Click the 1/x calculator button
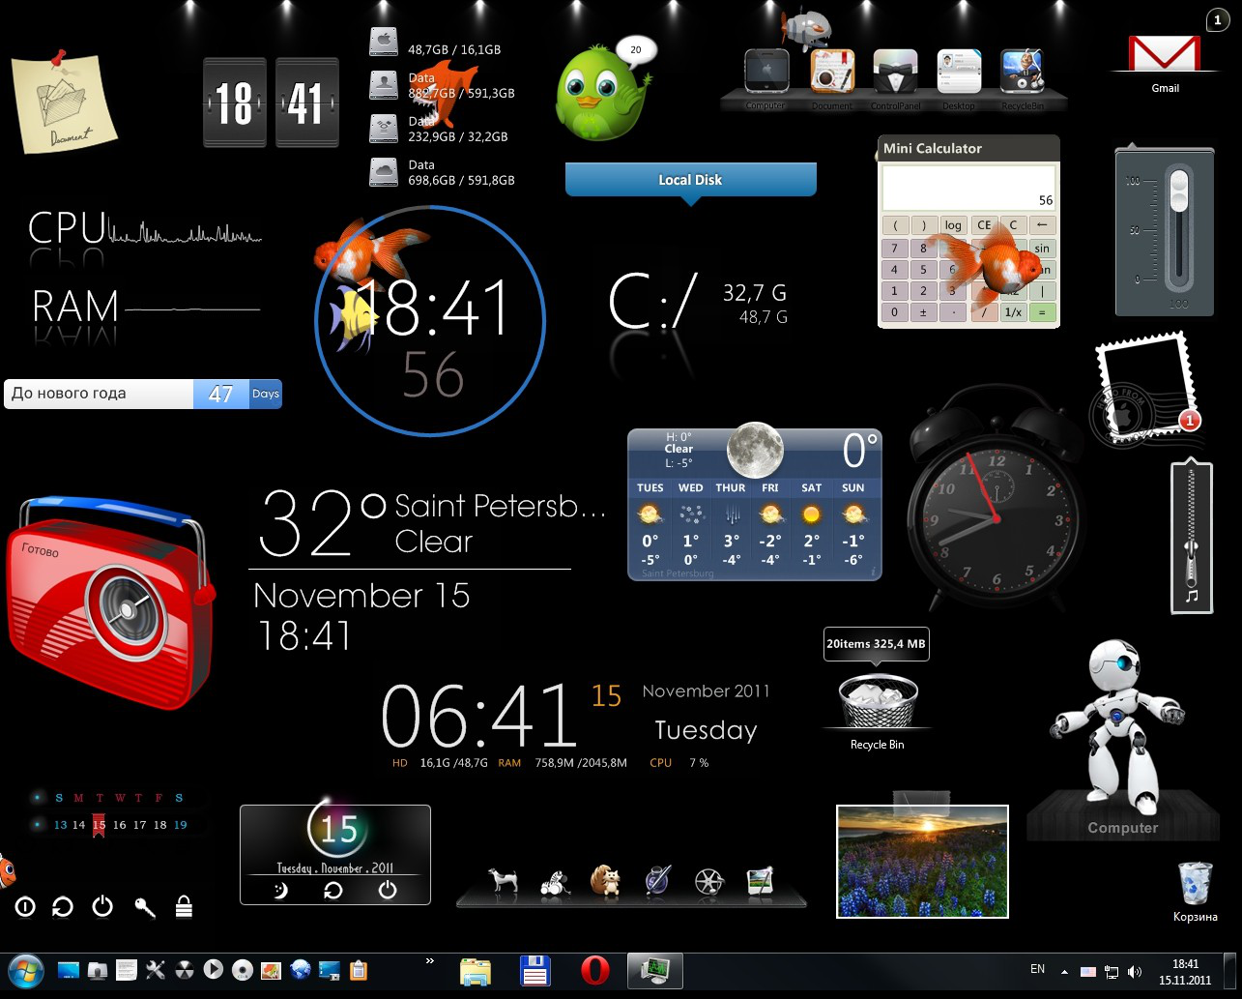The height and width of the screenshot is (999, 1242). pos(1013,312)
